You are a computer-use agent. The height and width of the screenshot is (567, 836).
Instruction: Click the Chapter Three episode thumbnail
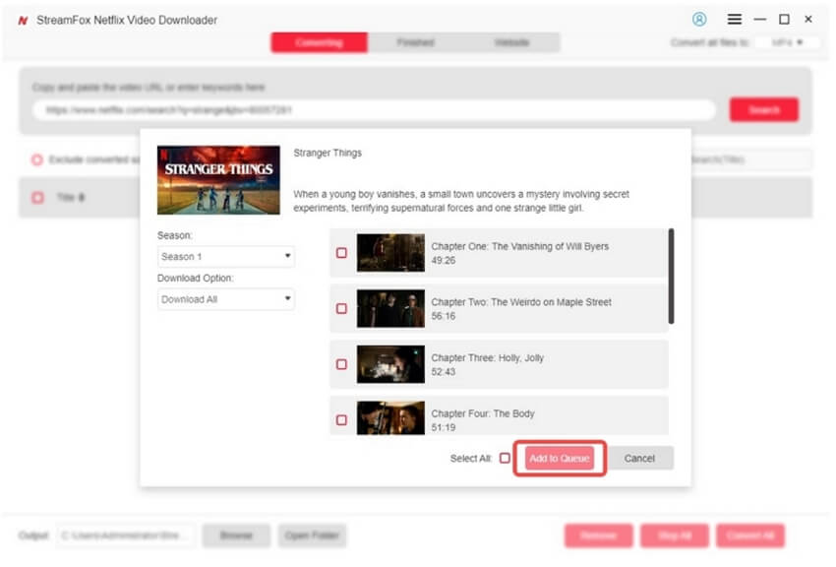(390, 364)
